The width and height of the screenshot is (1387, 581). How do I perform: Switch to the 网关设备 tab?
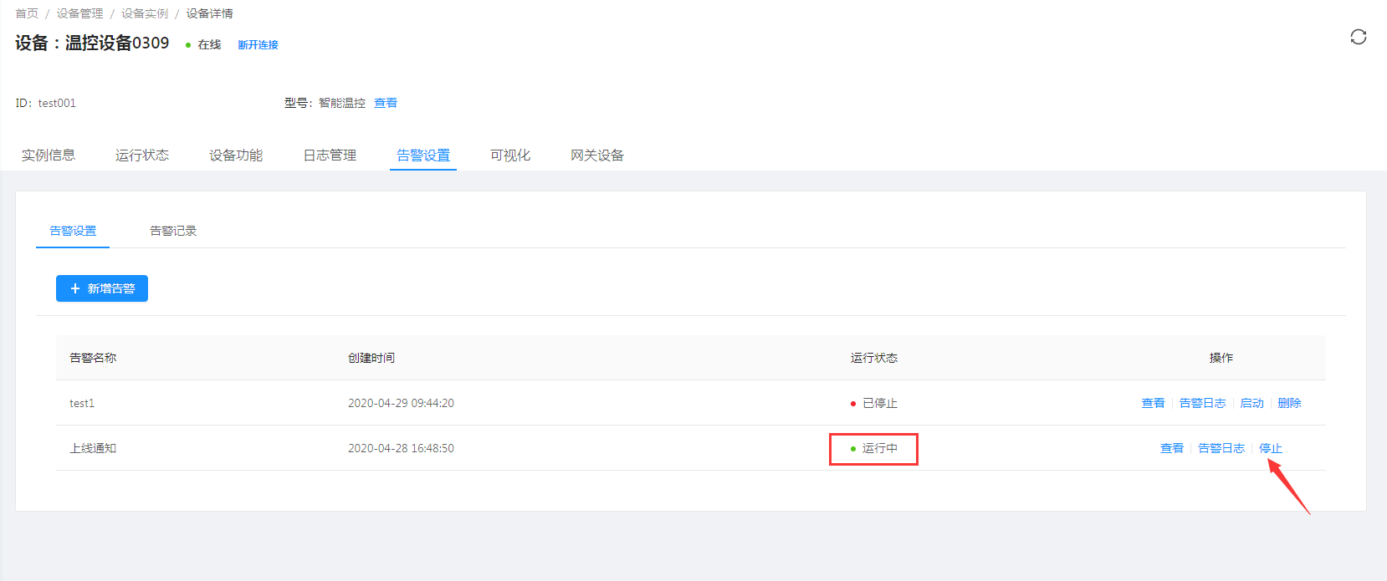597,155
